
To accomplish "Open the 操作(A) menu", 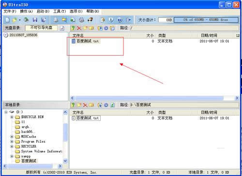I will point(26,11).
